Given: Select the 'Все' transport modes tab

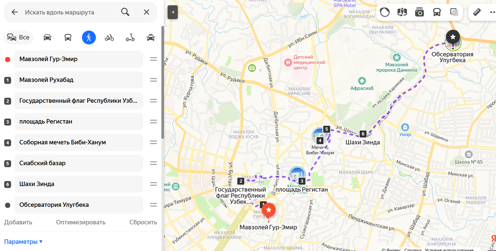Looking at the screenshot, I should tap(19, 38).
